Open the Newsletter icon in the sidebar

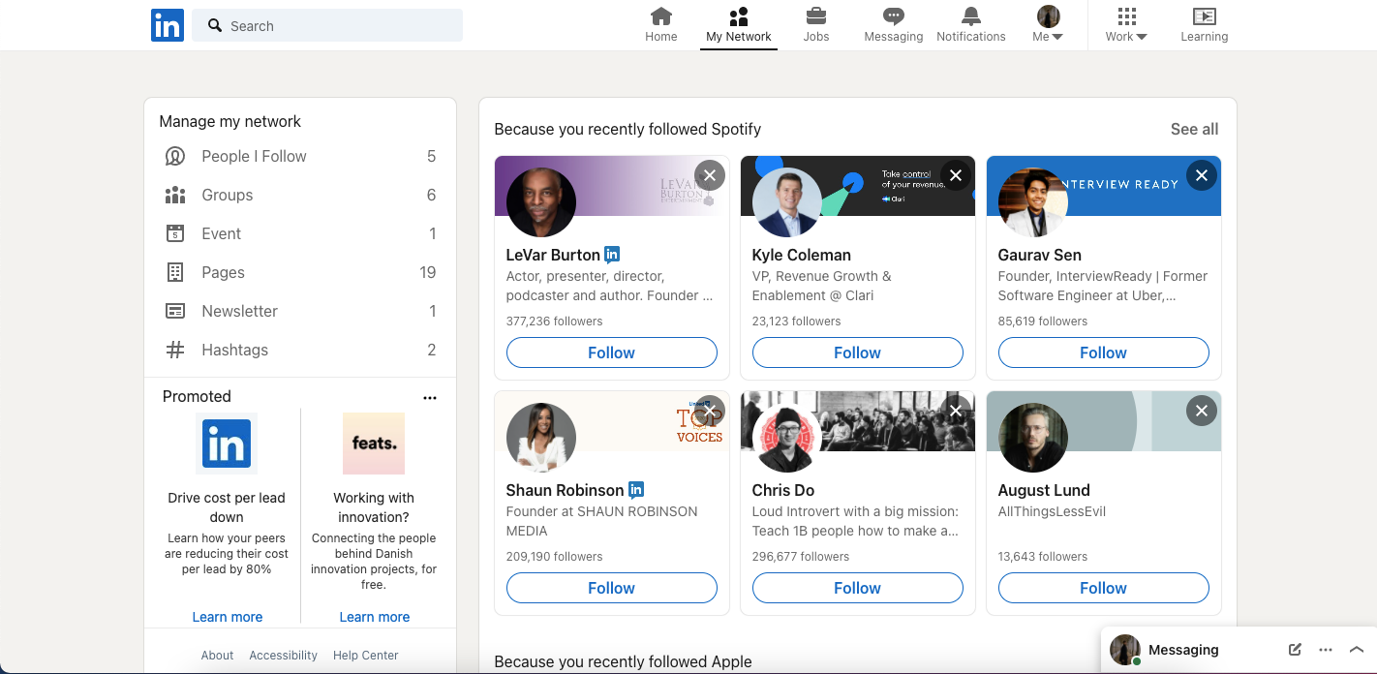coord(175,311)
